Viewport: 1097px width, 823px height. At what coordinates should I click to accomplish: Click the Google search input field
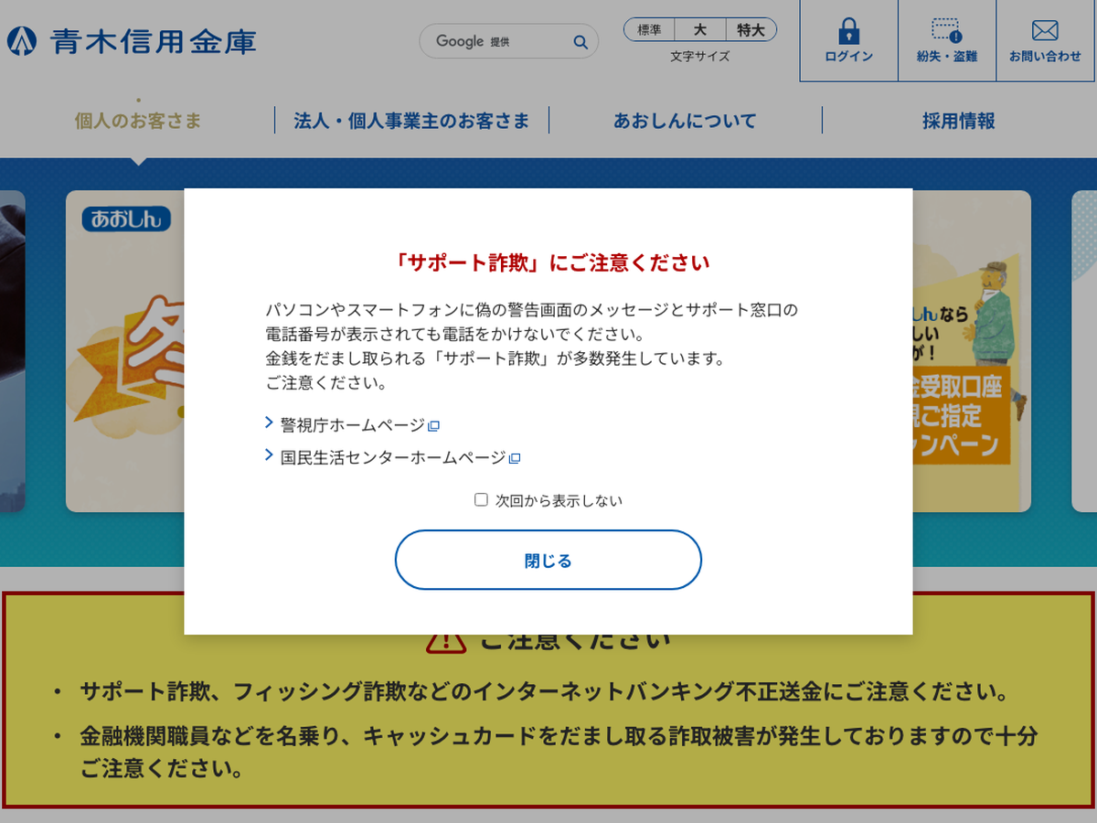pyautogui.click(x=498, y=42)
